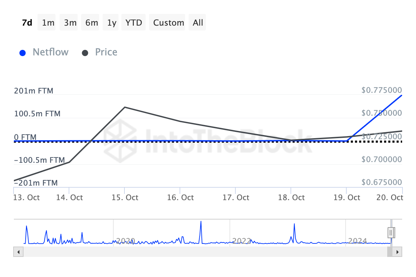416x277 pixels.
Task: Click the horizontal scrollbar track
Action: coord(201,252)
